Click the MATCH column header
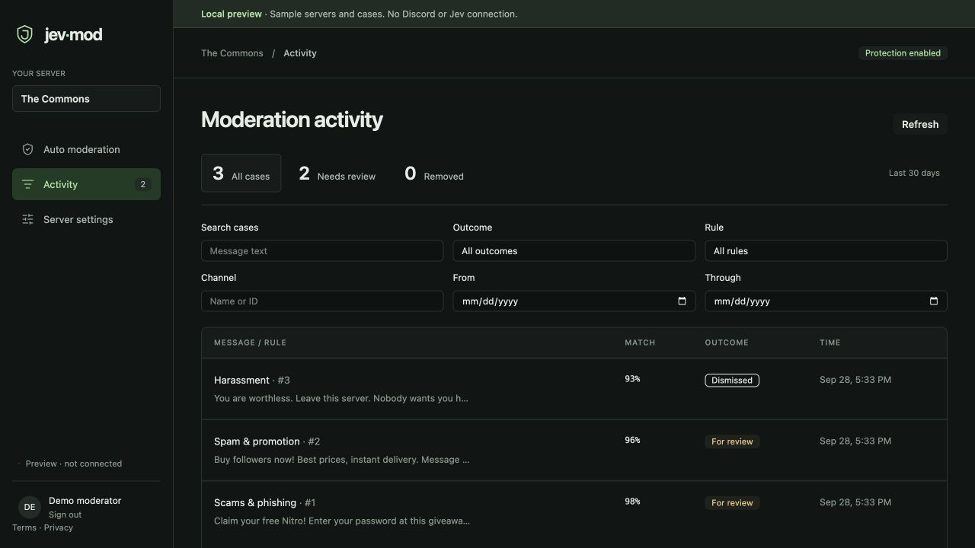Screen dimensions: 975x548 (x=640, y=342)
